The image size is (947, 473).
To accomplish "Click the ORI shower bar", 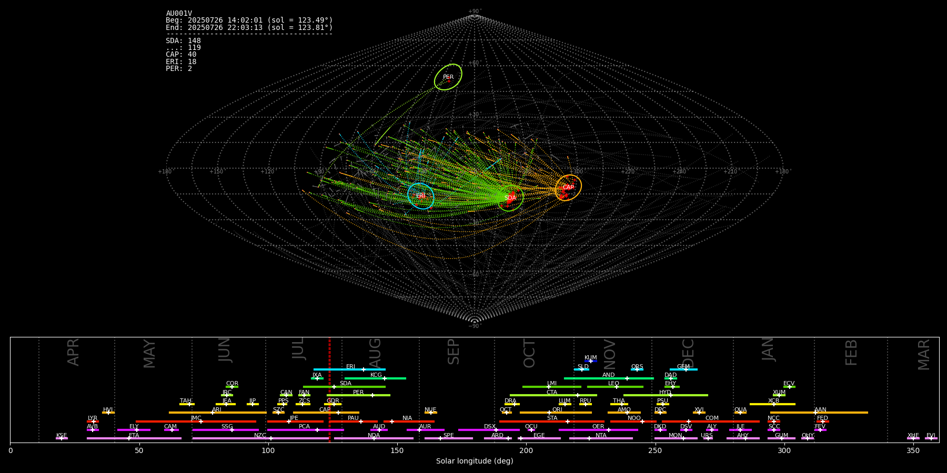I will 556,413.
